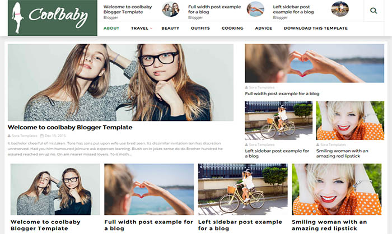Click the Coolbaby logo with woman silhouette

coord(53,18)
